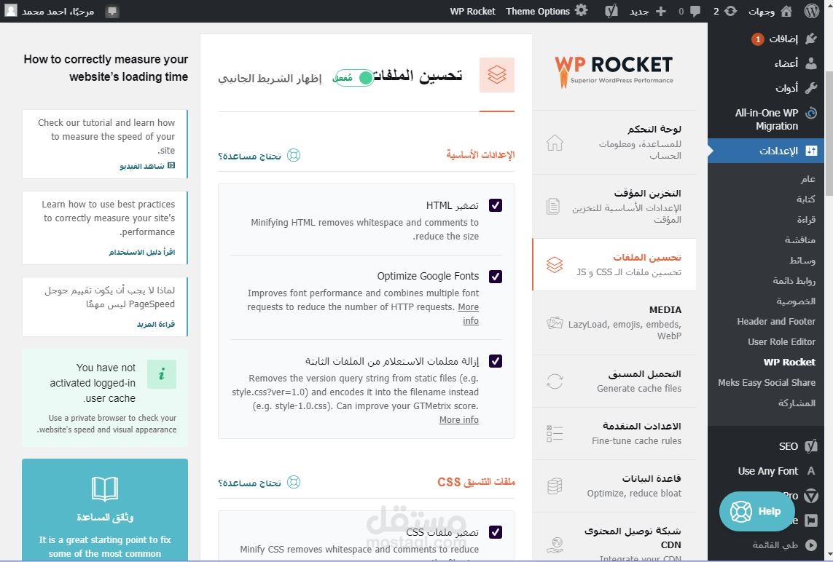Click the Help floating button
The height and width of the screenshot is (562, 833).
pyautogui.click(x=756, y=512)
